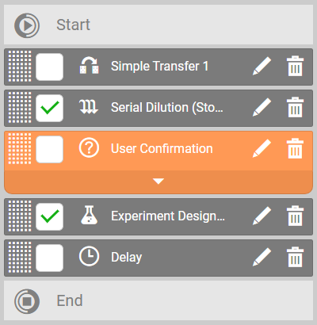
Task: Expand User Confirmation with down arrow
Action: coord(158,182)
